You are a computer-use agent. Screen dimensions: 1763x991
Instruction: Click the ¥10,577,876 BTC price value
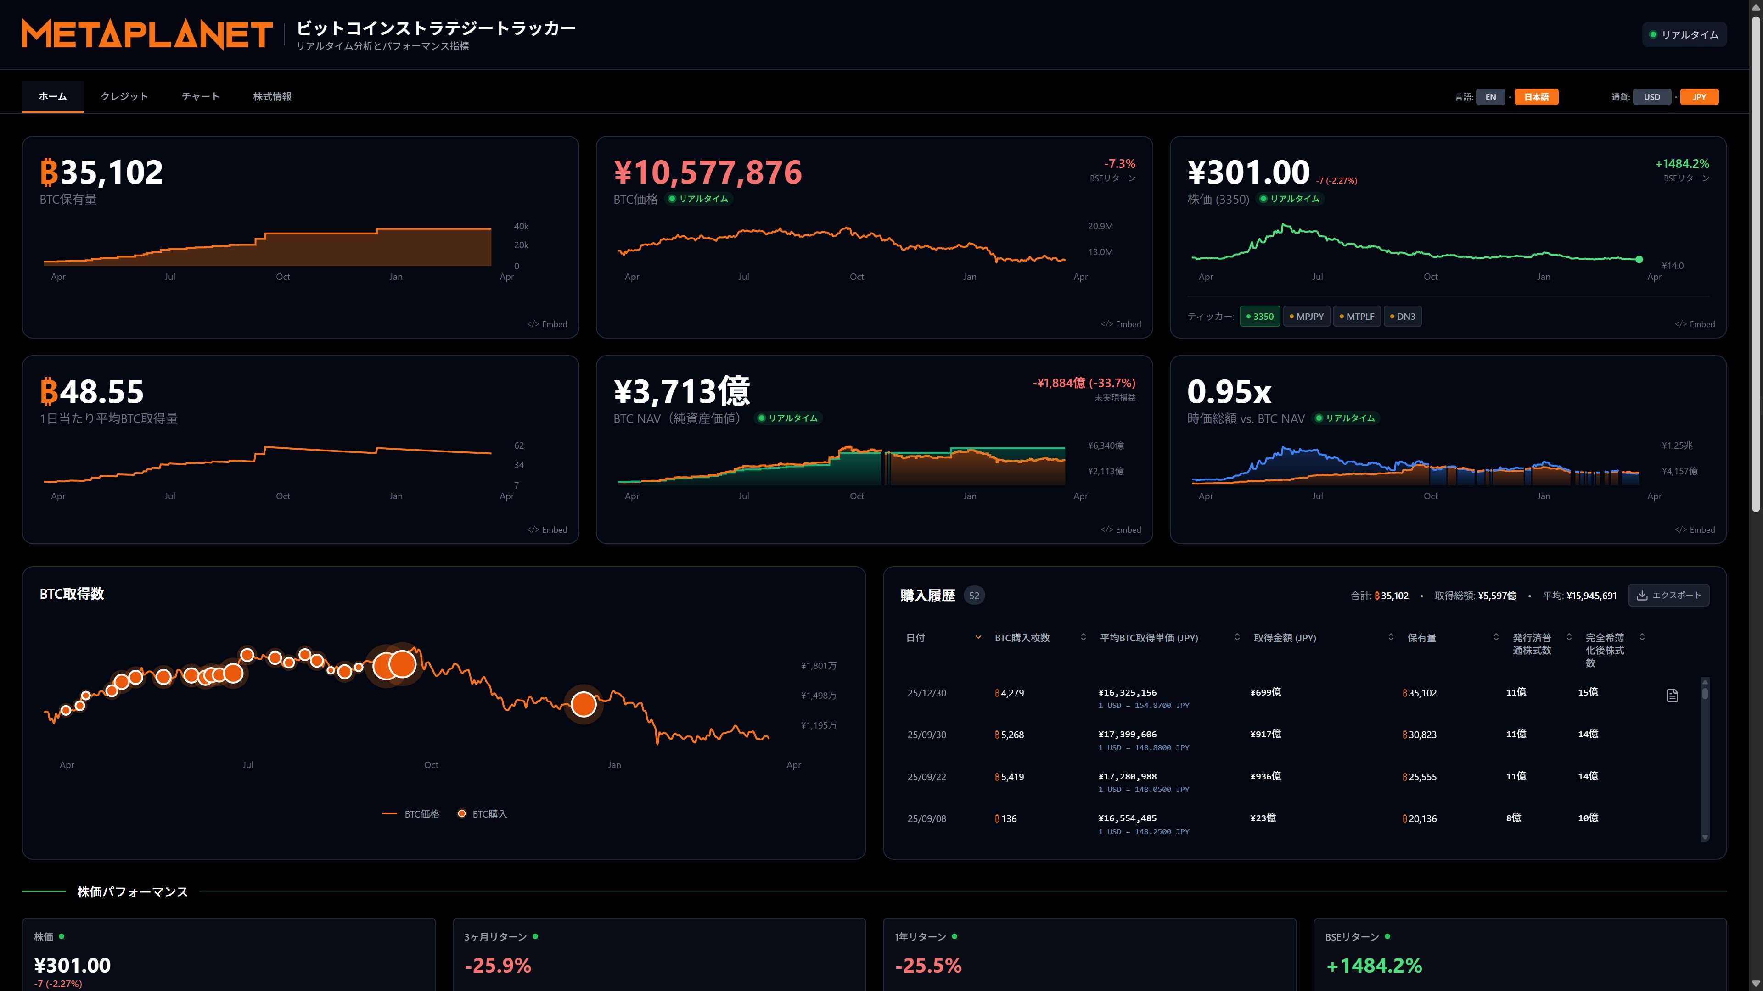[x=707, y=173]
